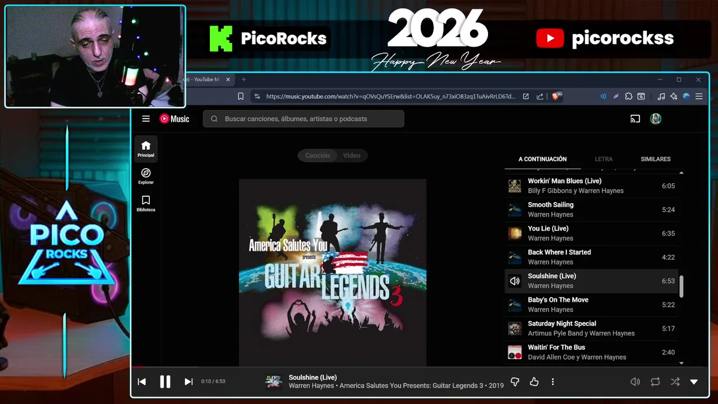Screen dimensions: 718x404
Task: Close the YouTube Music browser tab
Action: point(228,80)
